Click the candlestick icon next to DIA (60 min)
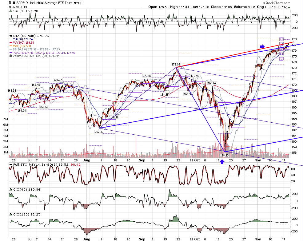Image resolution: width=303 pixels, height=241 pixels. click(11, 36)
